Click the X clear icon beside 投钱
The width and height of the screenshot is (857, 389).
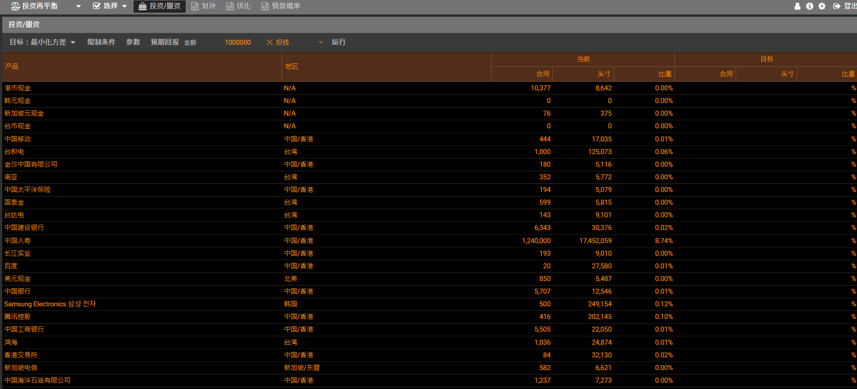269,42
